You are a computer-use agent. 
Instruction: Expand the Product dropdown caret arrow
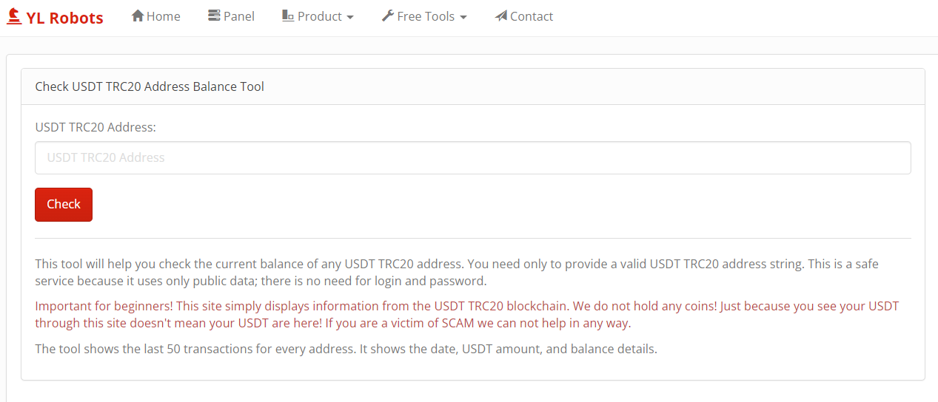coord(350,17)
